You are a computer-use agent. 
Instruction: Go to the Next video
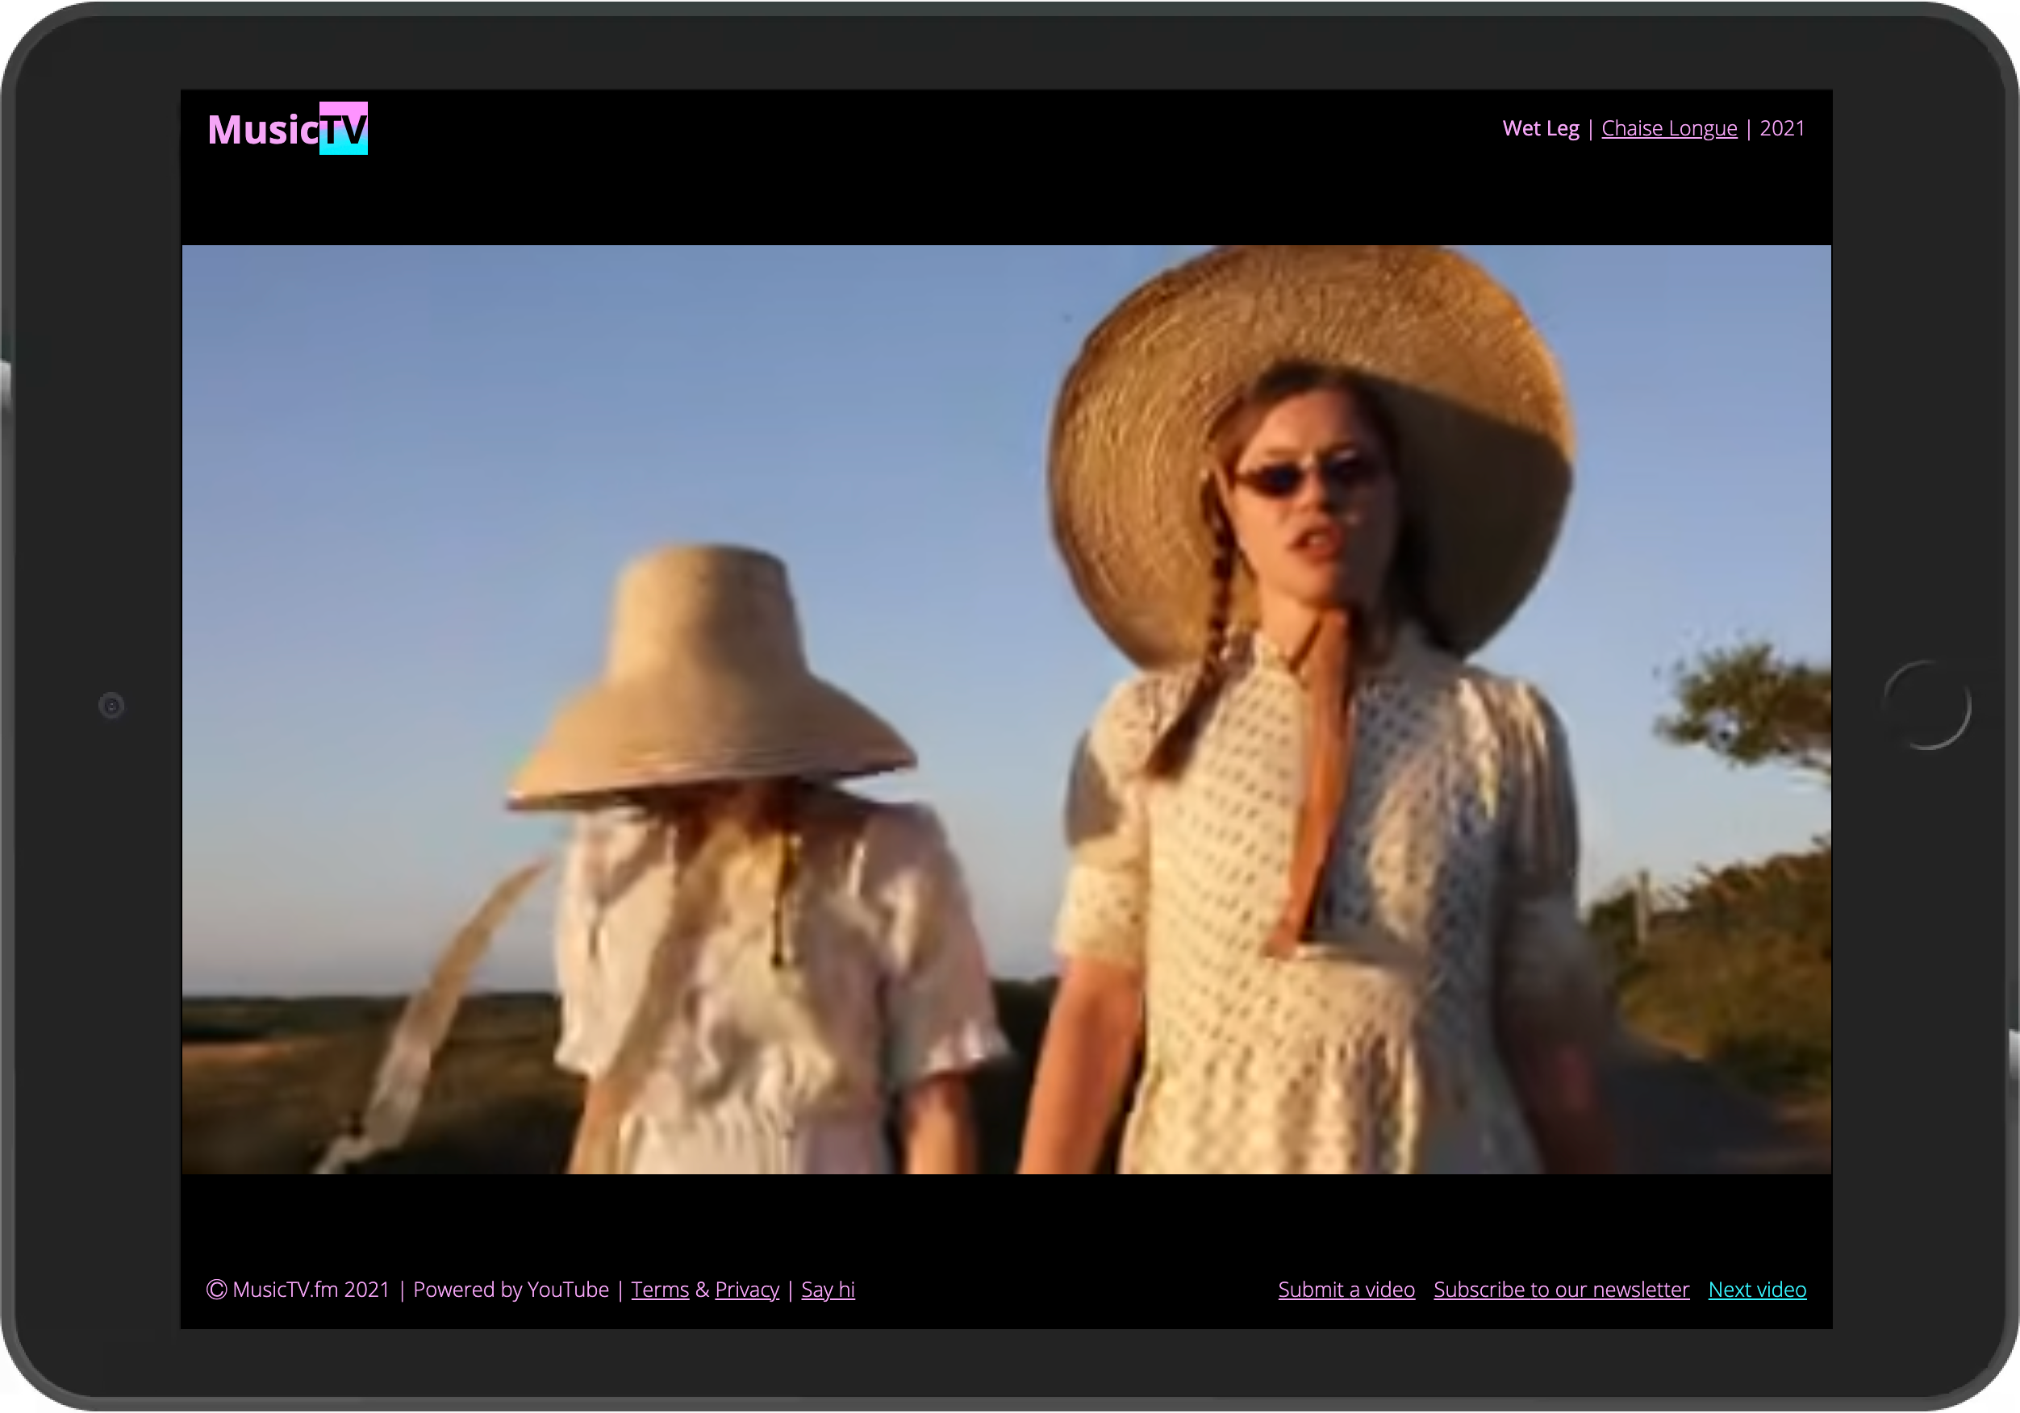click(1756, 1288)
